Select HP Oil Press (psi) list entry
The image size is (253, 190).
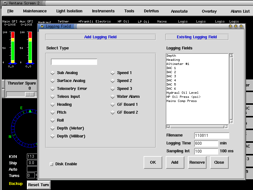[x=197, y=97]
